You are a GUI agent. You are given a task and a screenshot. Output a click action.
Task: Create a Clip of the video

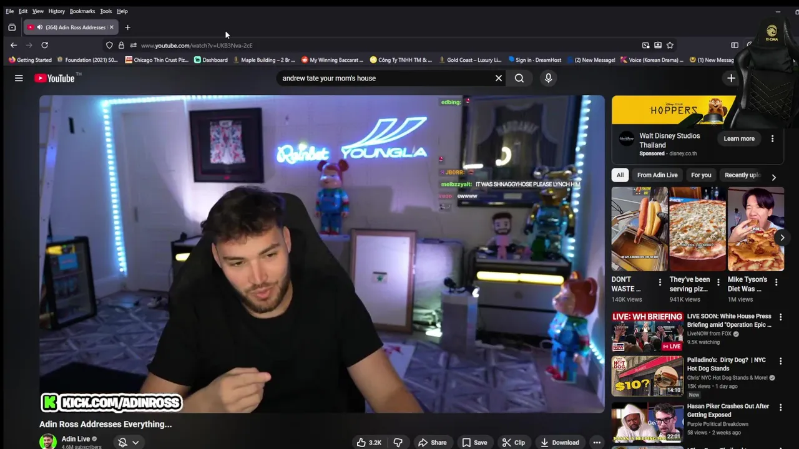[514, 442]
